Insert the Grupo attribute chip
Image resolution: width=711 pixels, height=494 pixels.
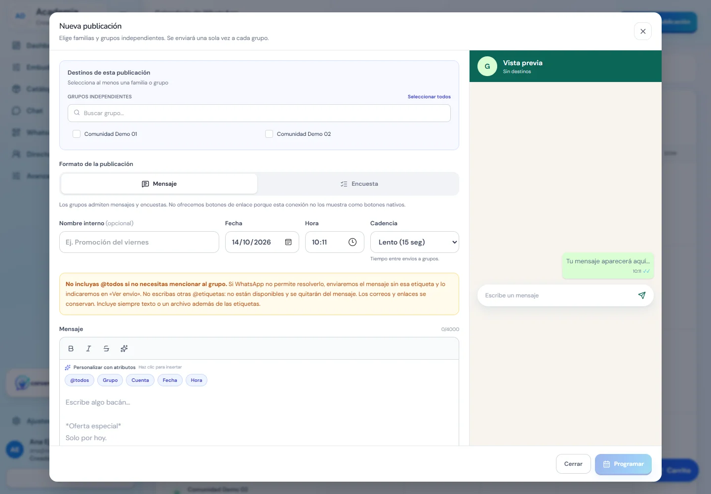(110, 380)
